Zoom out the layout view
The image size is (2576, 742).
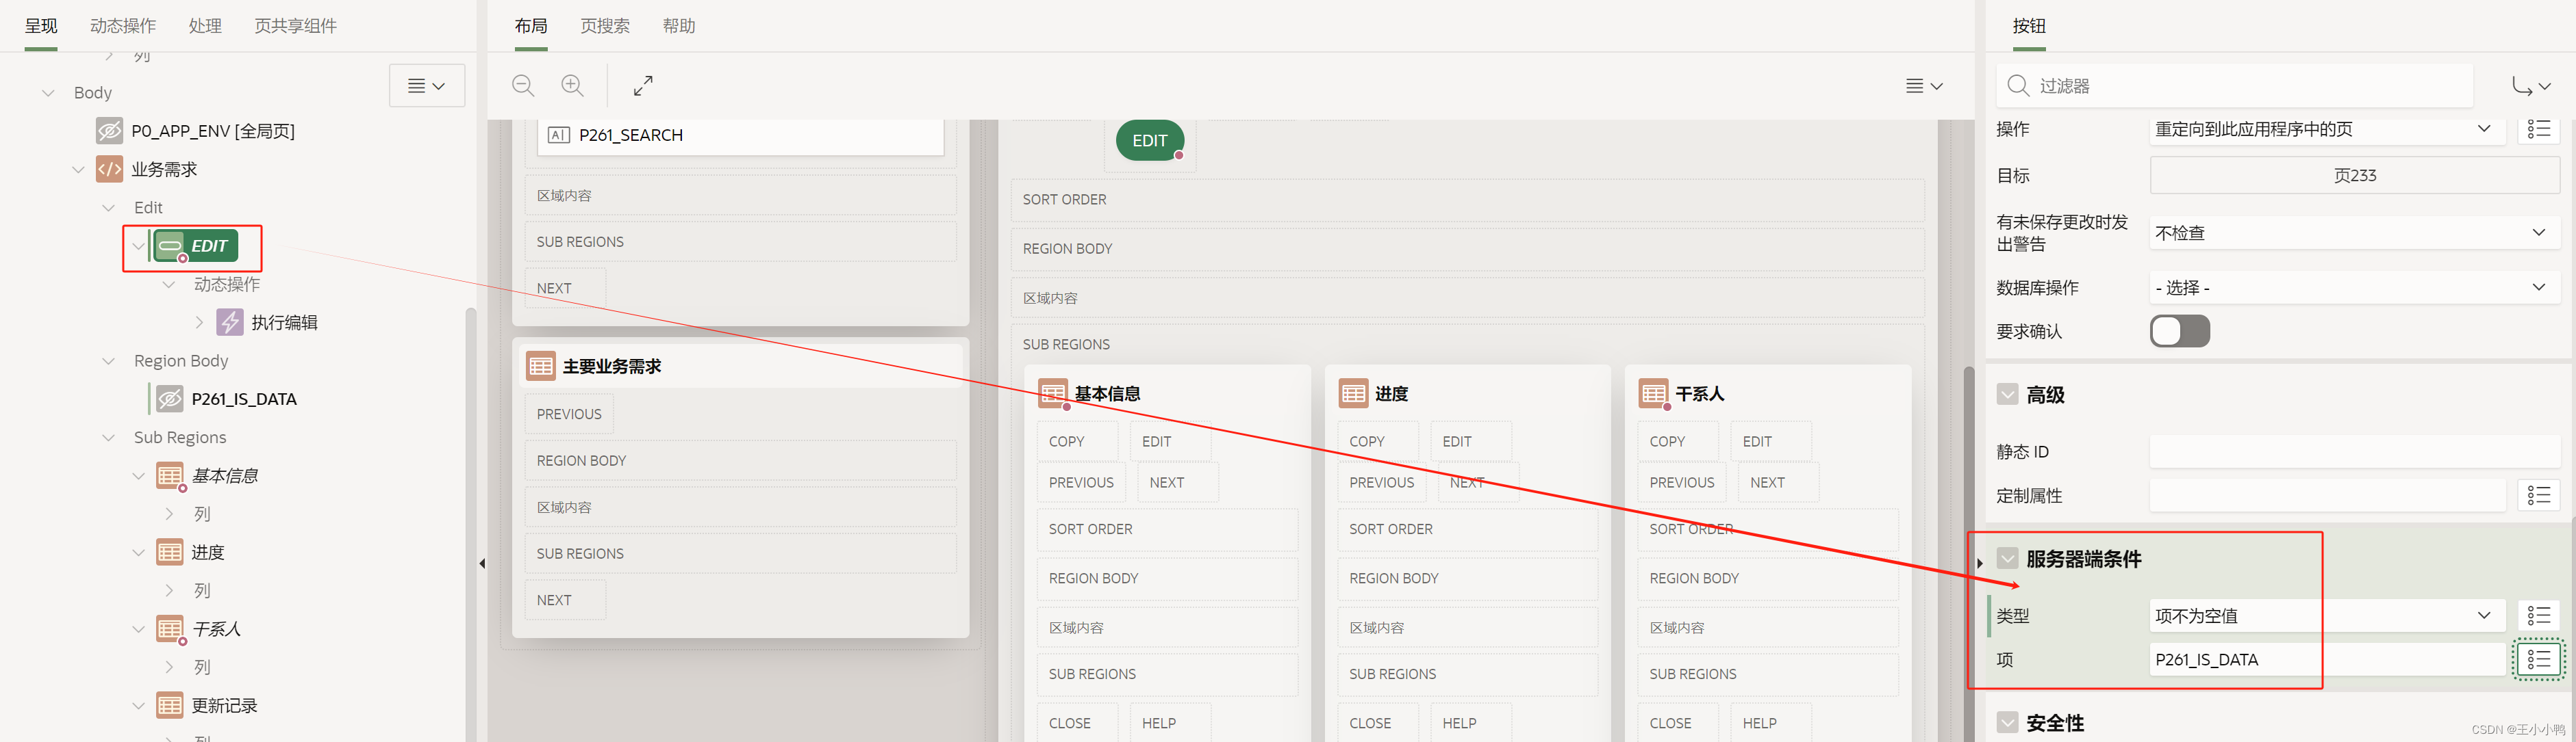tap(523, 86)
